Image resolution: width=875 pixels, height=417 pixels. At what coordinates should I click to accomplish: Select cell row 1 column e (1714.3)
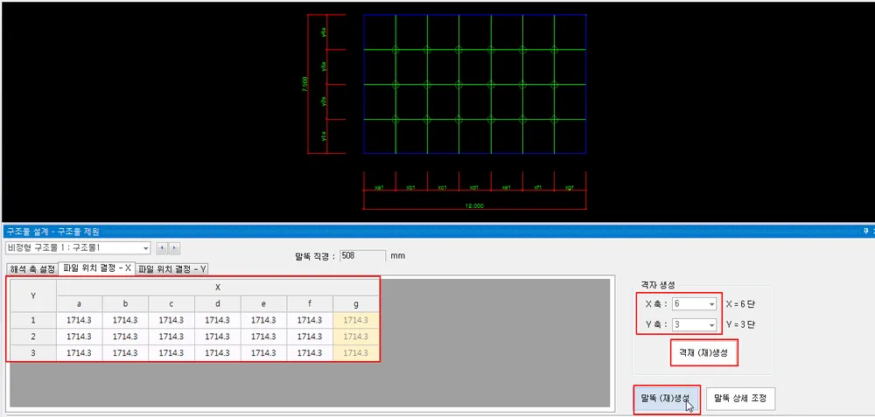pos(263,321)
